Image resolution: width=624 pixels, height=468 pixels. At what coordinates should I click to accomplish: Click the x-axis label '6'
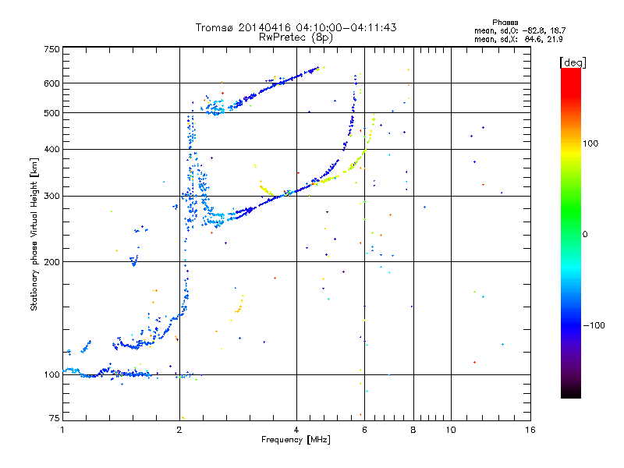coord(364,430)
